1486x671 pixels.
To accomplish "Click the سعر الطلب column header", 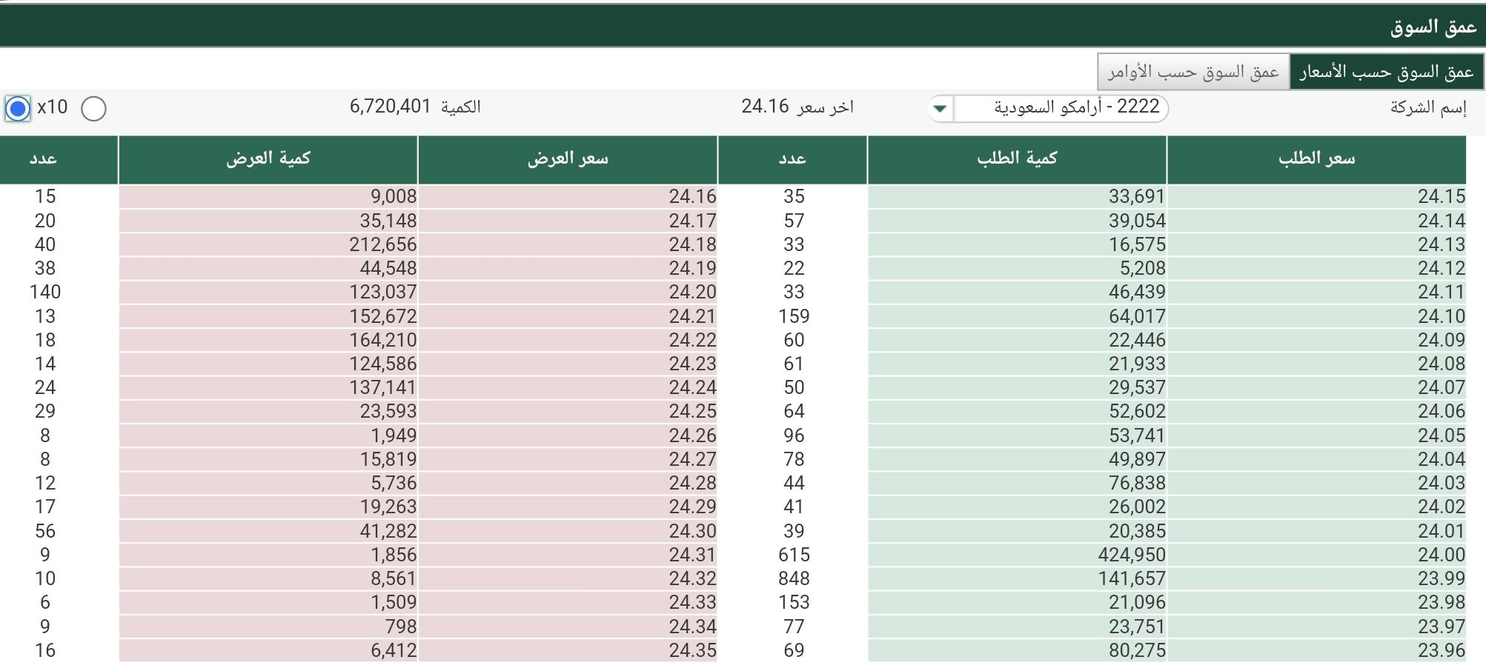I will point(1316,159).
